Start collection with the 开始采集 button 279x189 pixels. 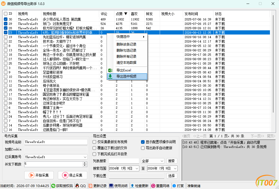tap(39, 175)
